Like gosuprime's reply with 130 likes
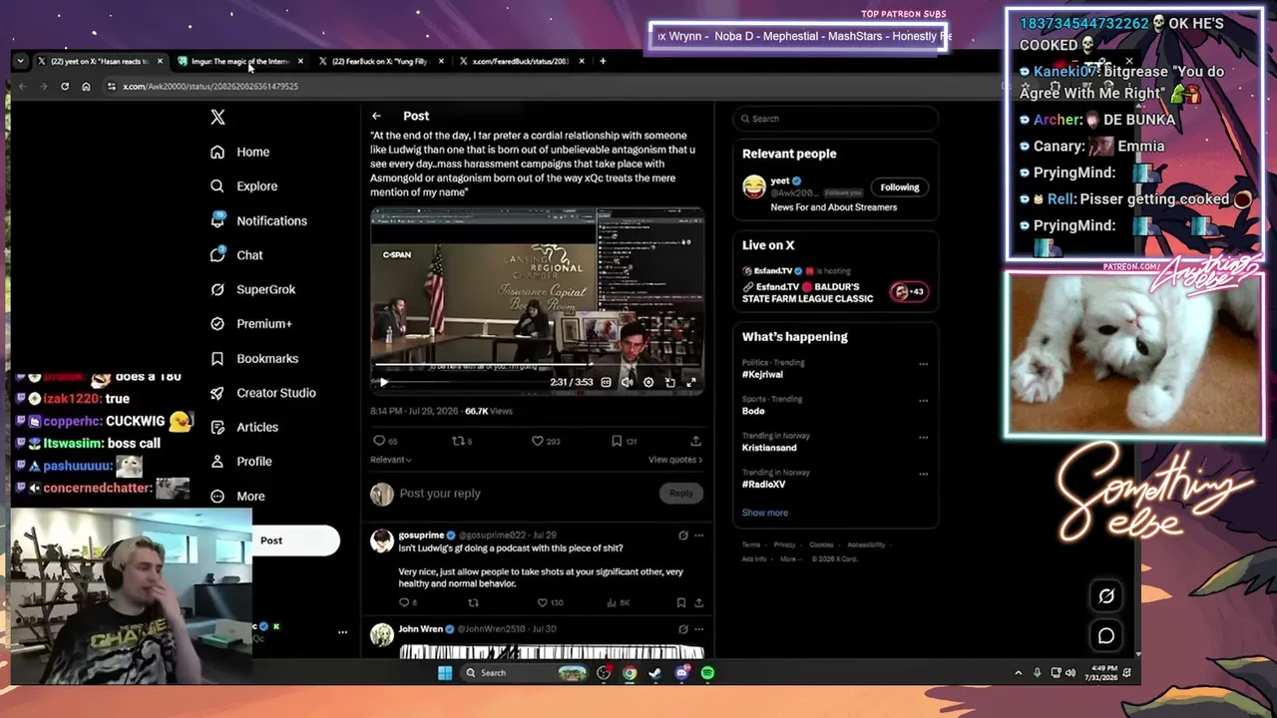This screenshot has width=1277, height=718. 542,602
